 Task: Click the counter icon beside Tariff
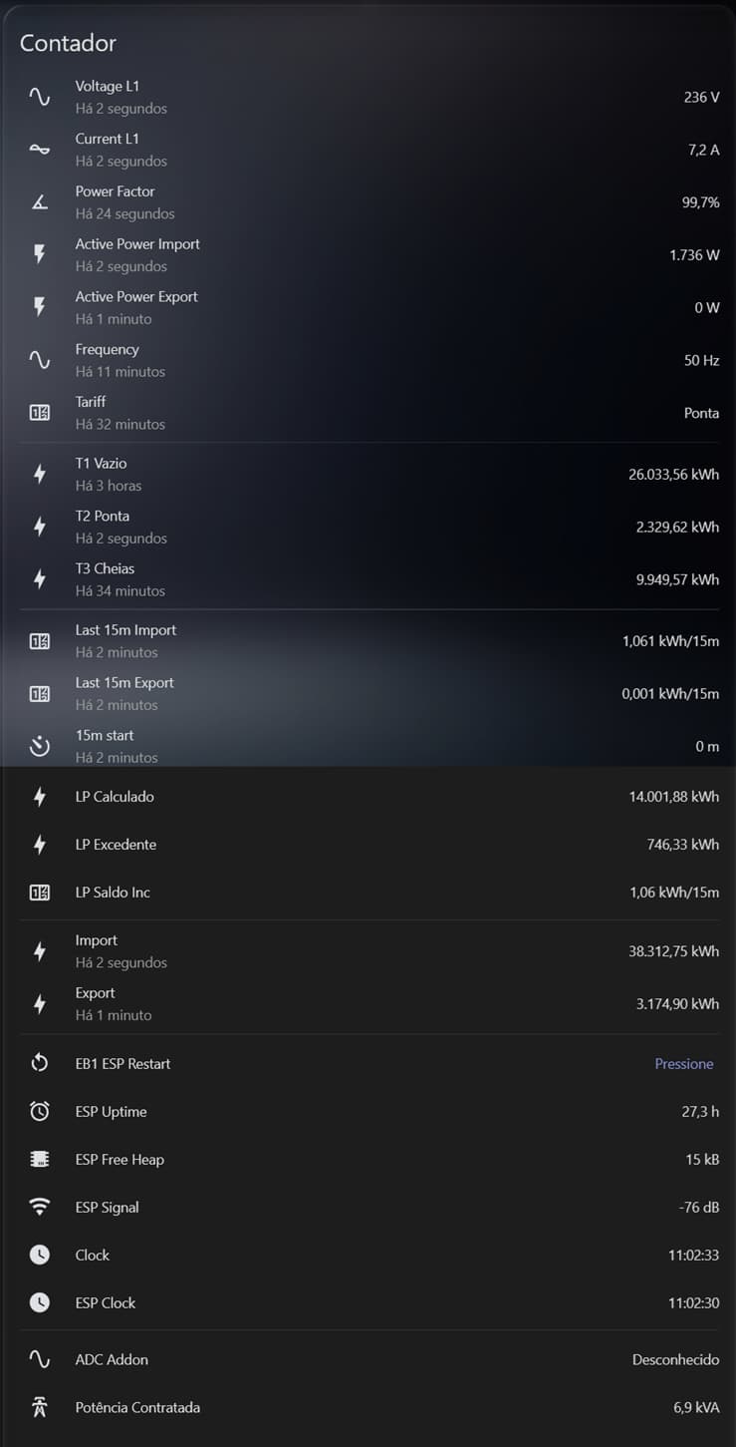[x=40, y=413]
